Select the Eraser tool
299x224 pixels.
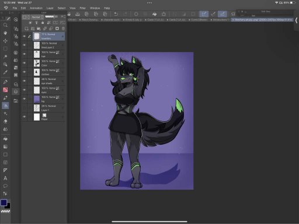pyautogui.click(x=5, y=121)
